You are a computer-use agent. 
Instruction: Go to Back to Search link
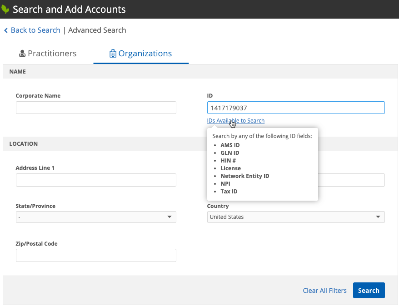[x=35, y=30]
